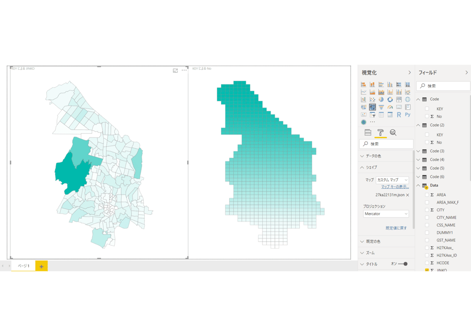Image resolution: width=471 pixels, height=336 pixels.
Task: Check the CITY field checkbox
Action: tap(427, 210)
